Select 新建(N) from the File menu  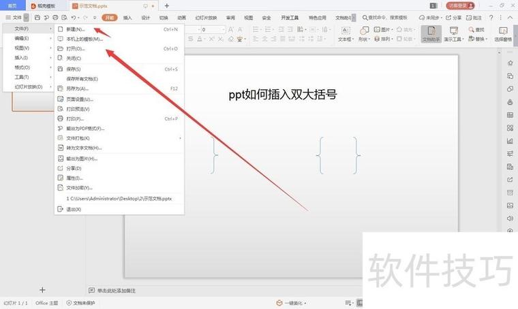(119, 29)
